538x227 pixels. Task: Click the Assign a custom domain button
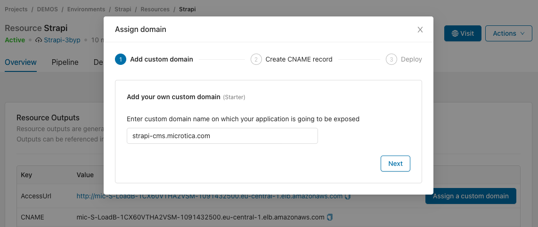coord(471,196)
